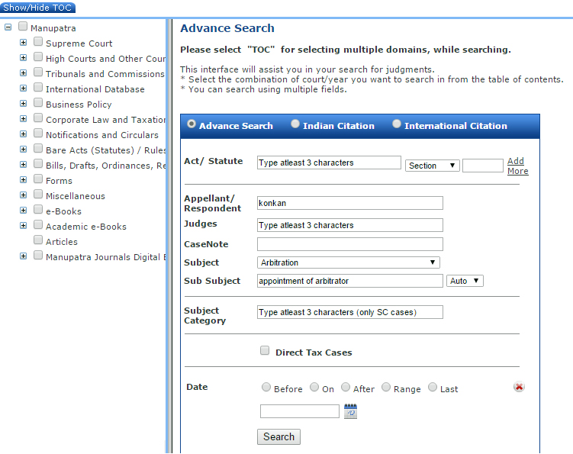The height and width of the screenshot is (454, 573).
Task: Click the Sub Subject text field
Action: [x=350, y=281]
